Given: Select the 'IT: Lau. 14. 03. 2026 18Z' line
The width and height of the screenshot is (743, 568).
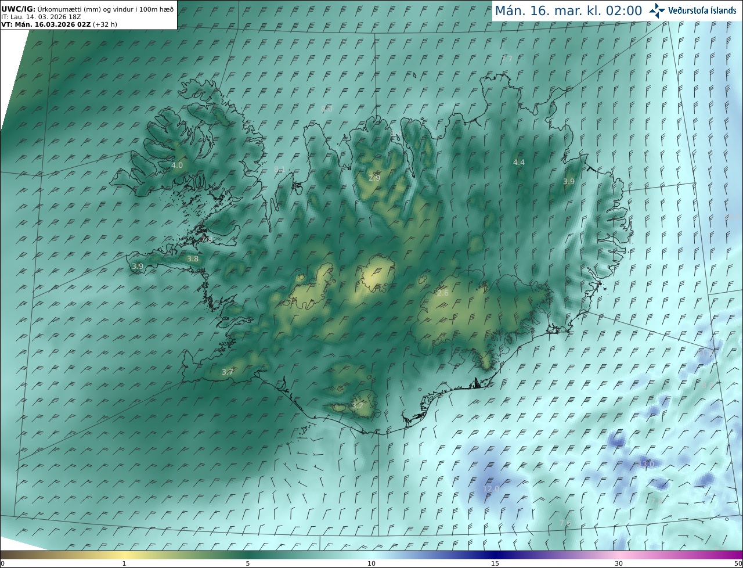Looking at the screenshot, I should (40, 17).
